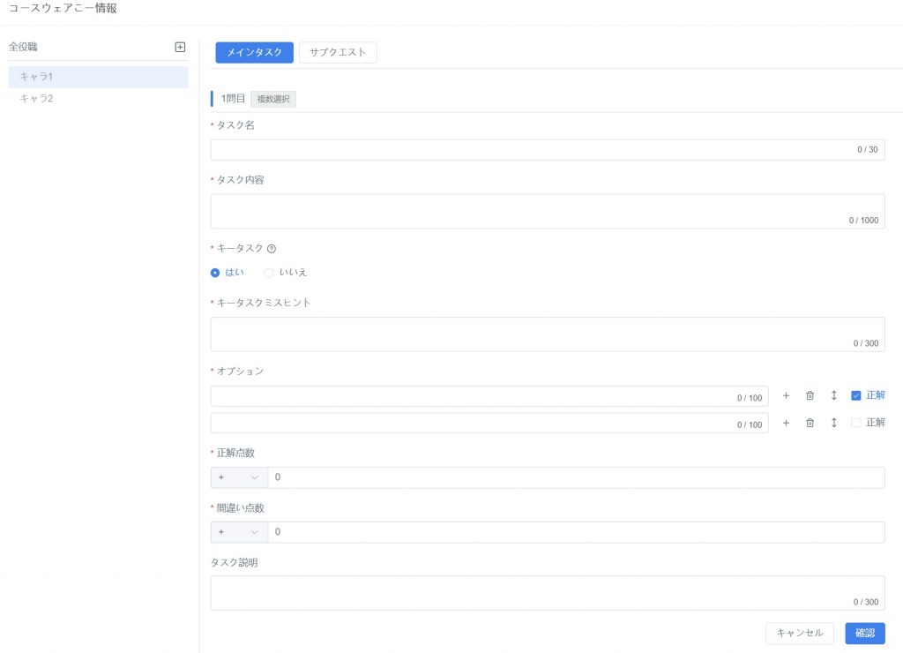Click the help icon next to キータスク

272,249
